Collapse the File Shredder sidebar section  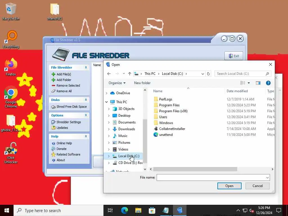tap(86, 67)
